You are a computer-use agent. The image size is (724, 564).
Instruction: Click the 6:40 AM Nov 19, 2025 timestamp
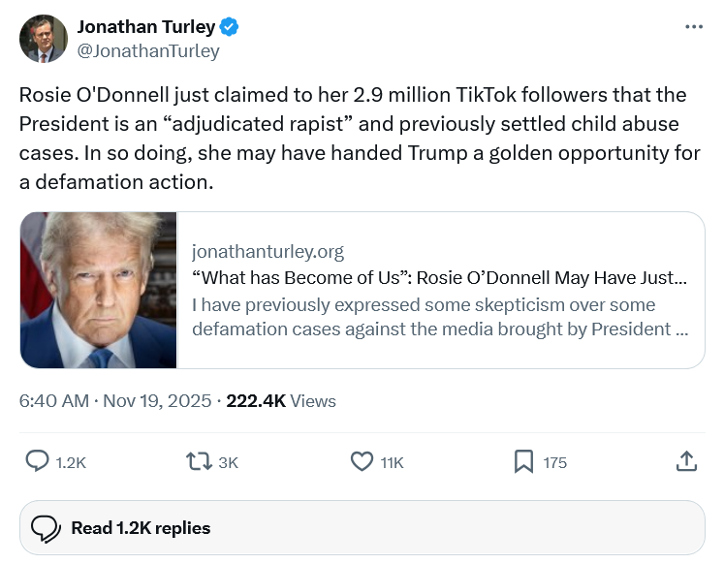pos(116,400)
